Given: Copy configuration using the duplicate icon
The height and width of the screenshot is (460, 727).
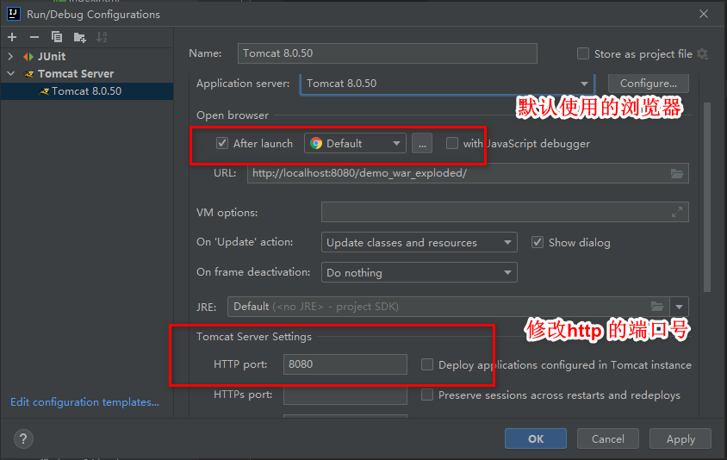Looking at the screenshot, I should (57, 37).
